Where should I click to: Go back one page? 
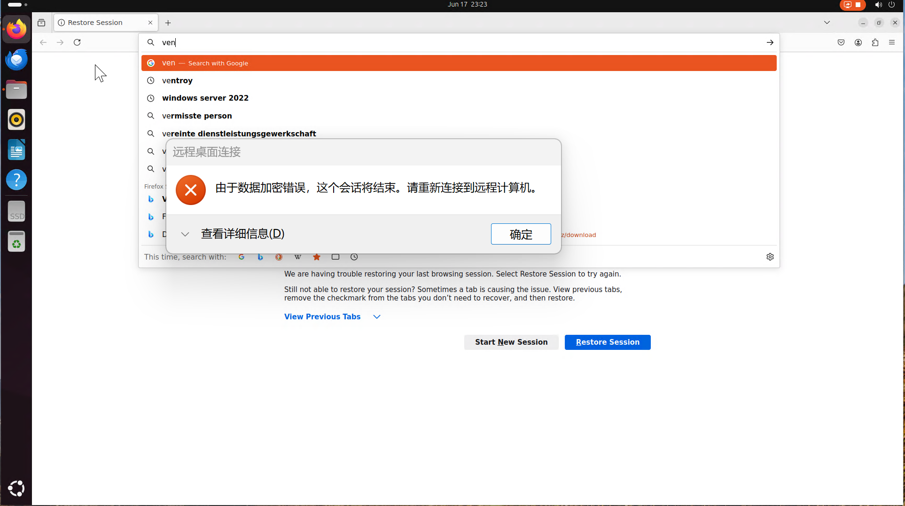click(43, 42)
